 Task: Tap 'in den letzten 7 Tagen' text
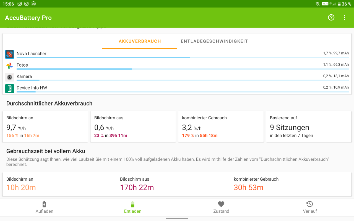coord(291,136)
